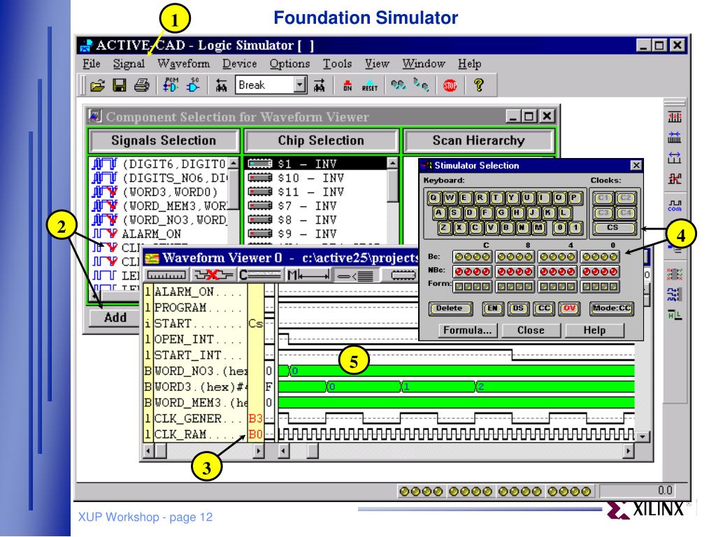716x537 pixels.
Task: Click the binoculars search-left icon
Action: (x=222, y=85)
